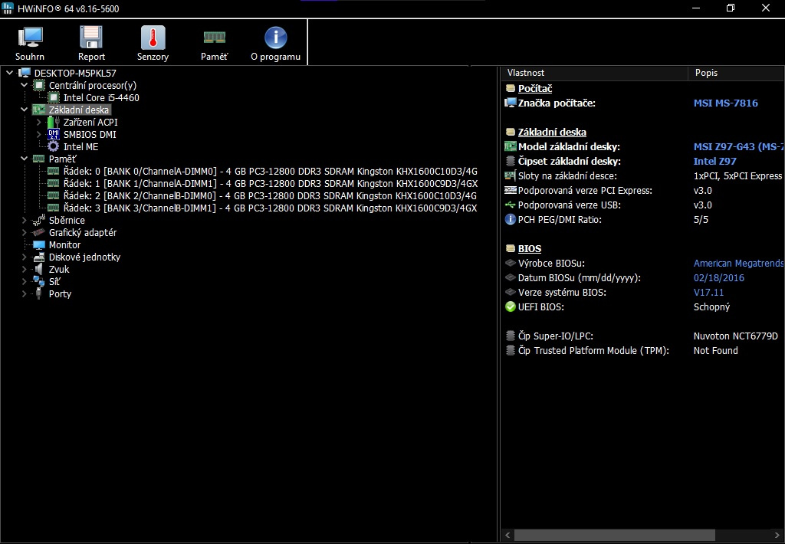
Task: Click the HWiNFO title bar logo
Action: pyautogui.click(x=9, y=8)
